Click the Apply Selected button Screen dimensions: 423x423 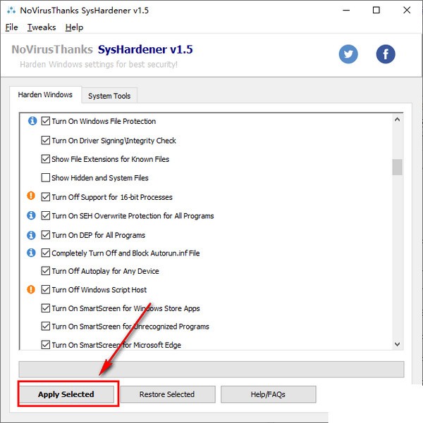click(66, 394)
